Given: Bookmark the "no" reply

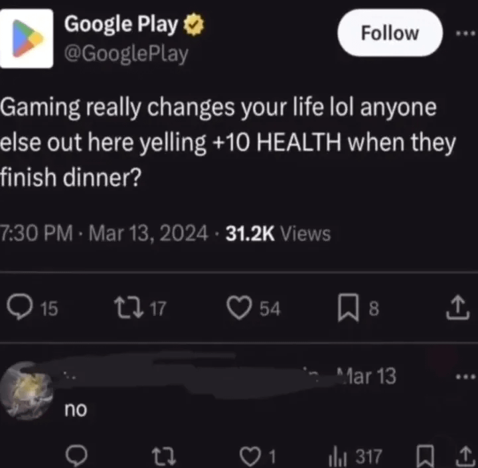Looking at the screenshot, I should pos(426,456).
